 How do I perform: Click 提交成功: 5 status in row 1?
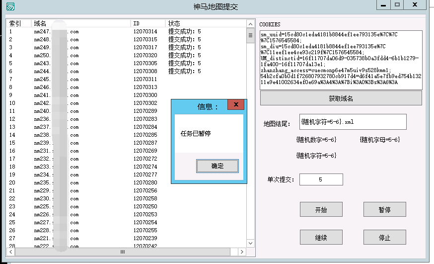point(185,32)
